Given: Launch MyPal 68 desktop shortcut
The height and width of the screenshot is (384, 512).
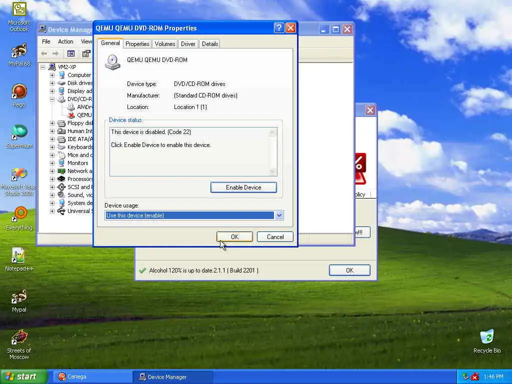Looking at the screenshot, I should tap(19, 55).
